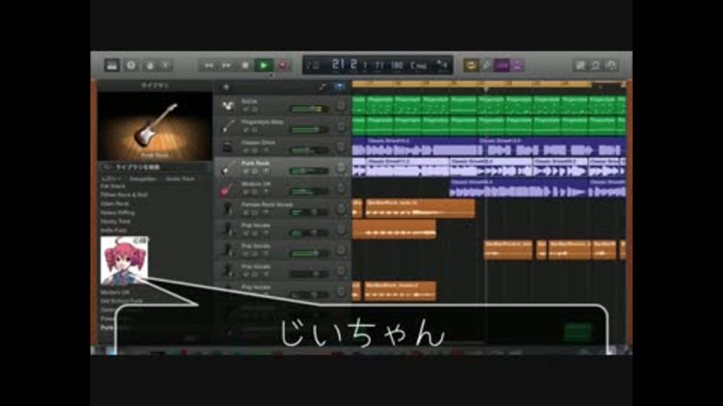
Task: Toggle the track automation button
Action: click(322, 87)
